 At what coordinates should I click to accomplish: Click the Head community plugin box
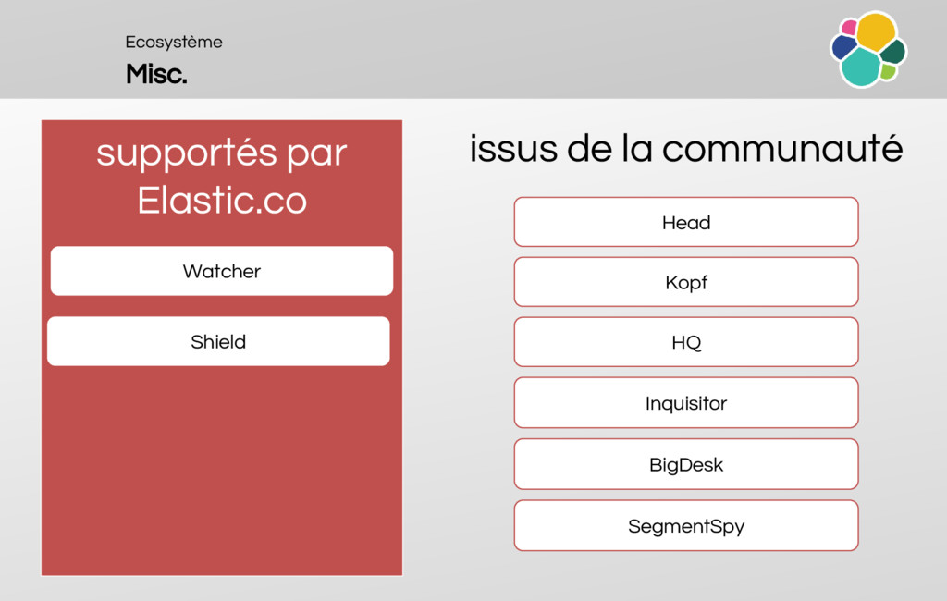(686, 222)
